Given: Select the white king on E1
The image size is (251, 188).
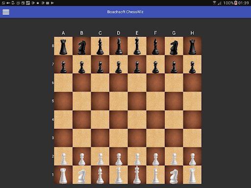Looking at the screenshot, I should click(x=137, y=175).
